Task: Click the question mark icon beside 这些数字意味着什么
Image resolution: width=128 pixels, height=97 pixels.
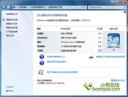Action: 42,57
